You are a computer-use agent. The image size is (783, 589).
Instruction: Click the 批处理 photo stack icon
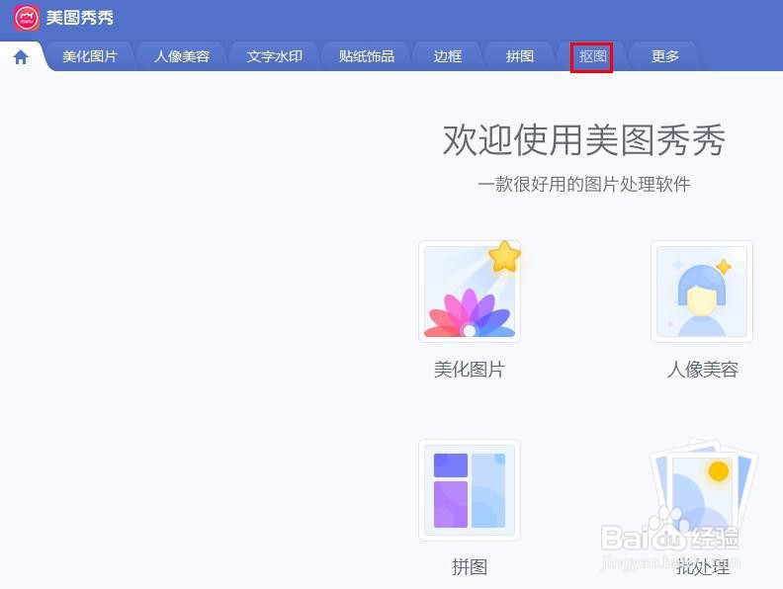[703, 489]
